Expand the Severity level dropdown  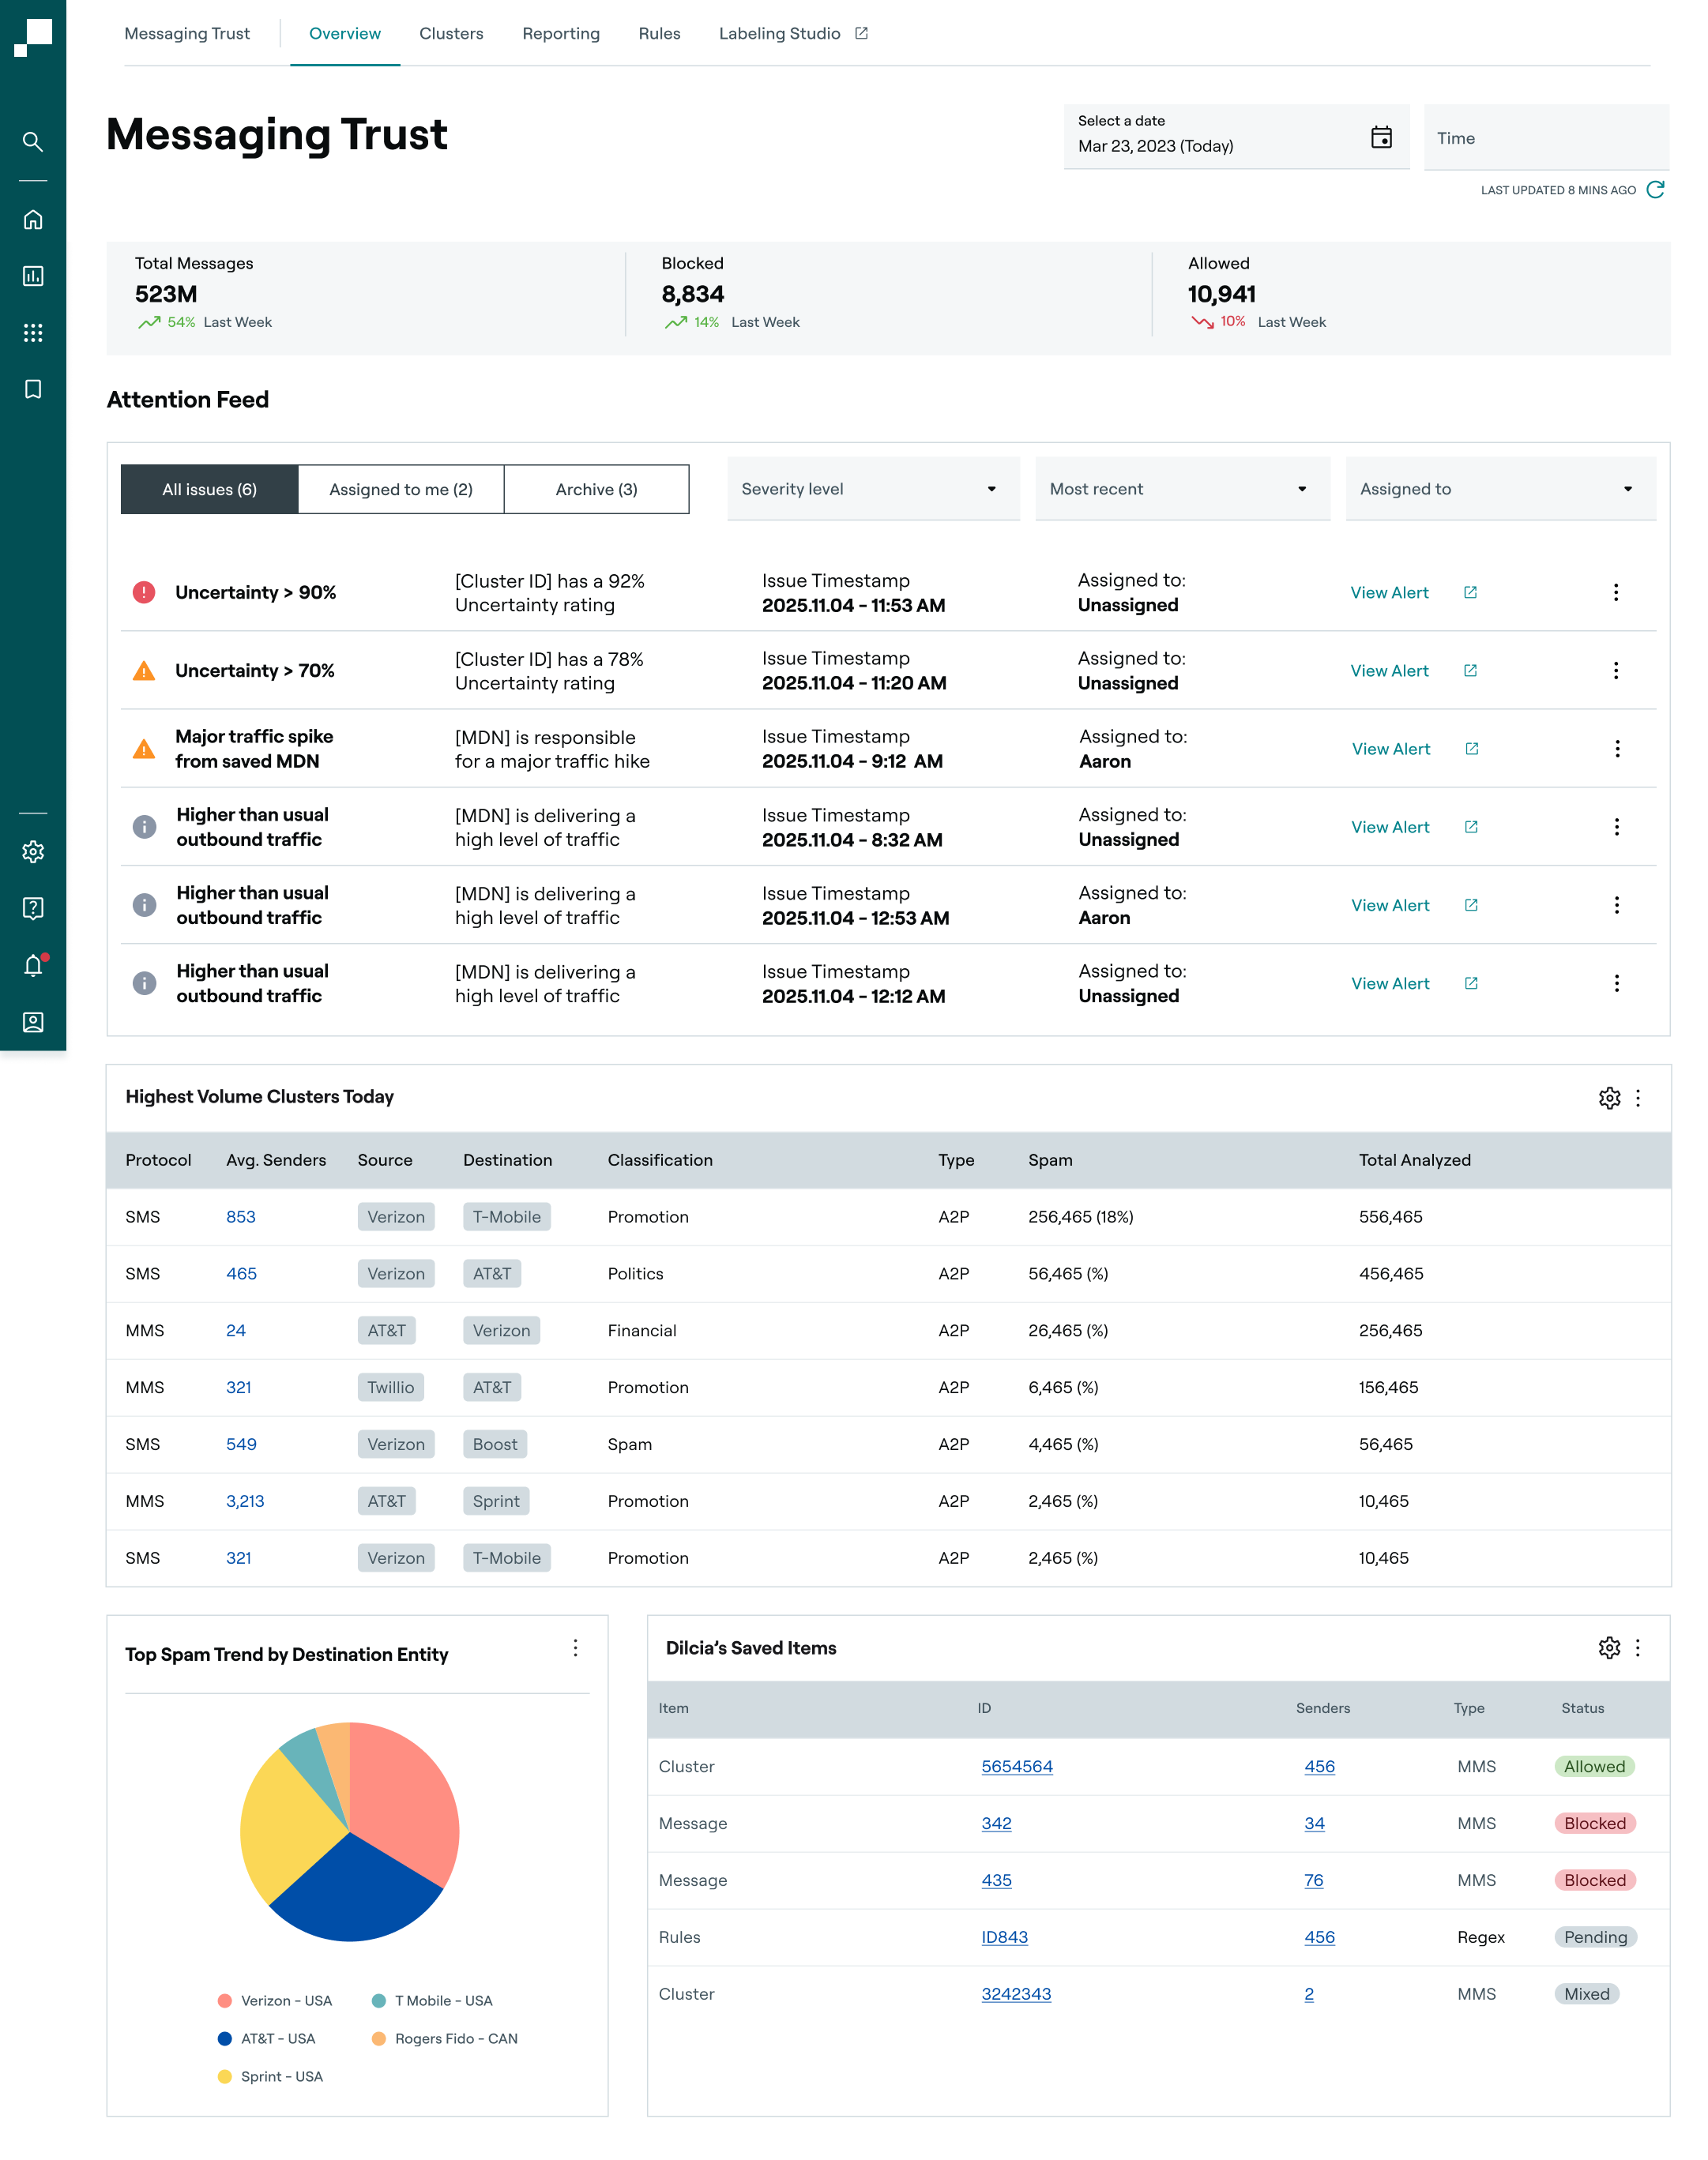[x=873, y=490]
